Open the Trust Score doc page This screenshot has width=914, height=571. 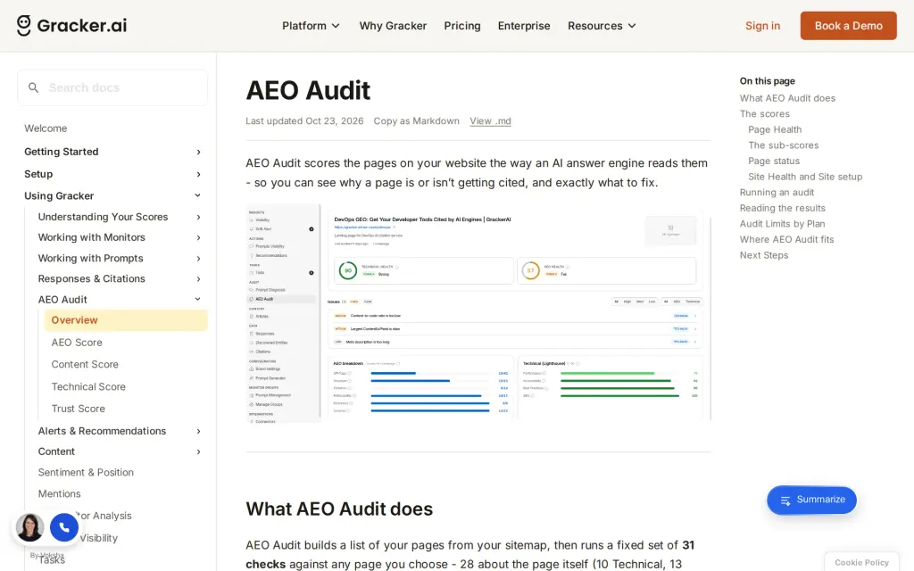[79, 409]
